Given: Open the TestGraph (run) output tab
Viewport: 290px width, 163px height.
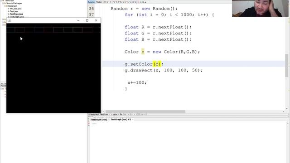Looking at the screenshot, I should 99,120.
